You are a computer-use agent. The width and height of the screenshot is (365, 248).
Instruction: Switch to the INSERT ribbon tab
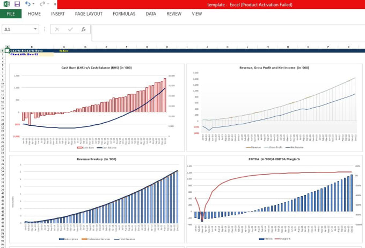[x=58, y=14]
